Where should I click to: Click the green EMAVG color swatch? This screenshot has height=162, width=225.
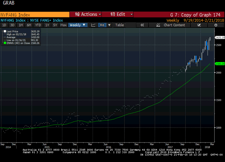tap(4, 43)
